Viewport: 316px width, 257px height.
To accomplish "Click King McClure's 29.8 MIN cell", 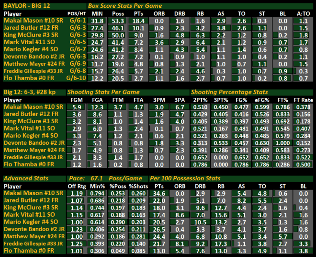I will 97,35.
